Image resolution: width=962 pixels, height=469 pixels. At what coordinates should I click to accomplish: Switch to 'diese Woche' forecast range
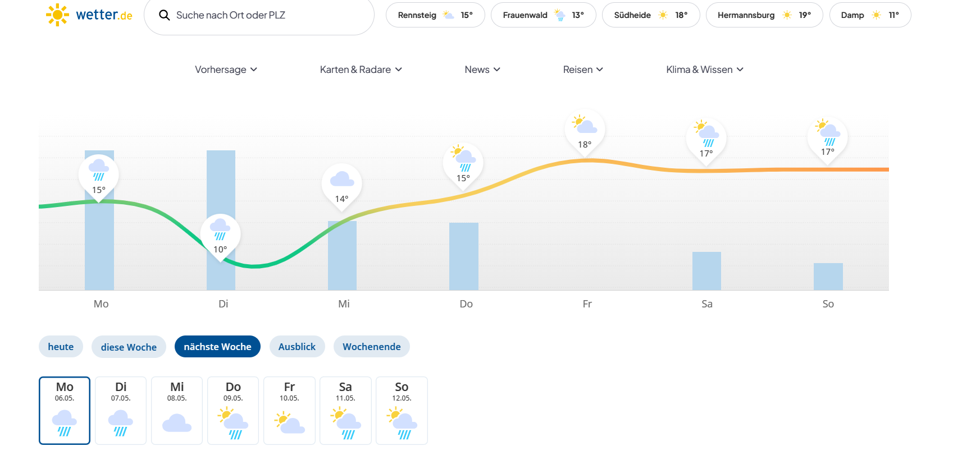129,347
